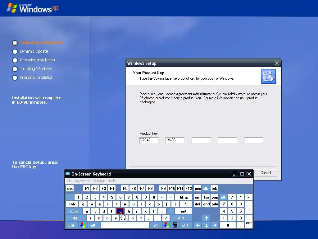The height and width of the screenshot is (239, 318).
Task: Click the esc key
Action: [x=70, y=188]
